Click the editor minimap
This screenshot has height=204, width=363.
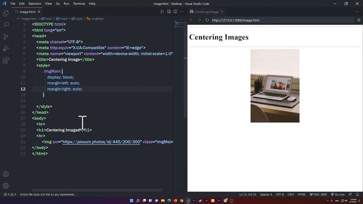point(179,24)
